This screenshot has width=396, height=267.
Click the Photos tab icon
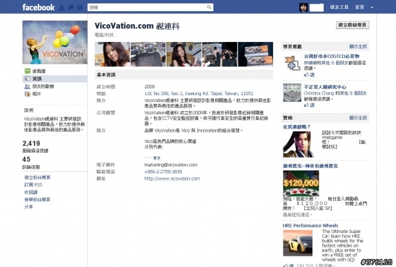[x=27, y=94]
